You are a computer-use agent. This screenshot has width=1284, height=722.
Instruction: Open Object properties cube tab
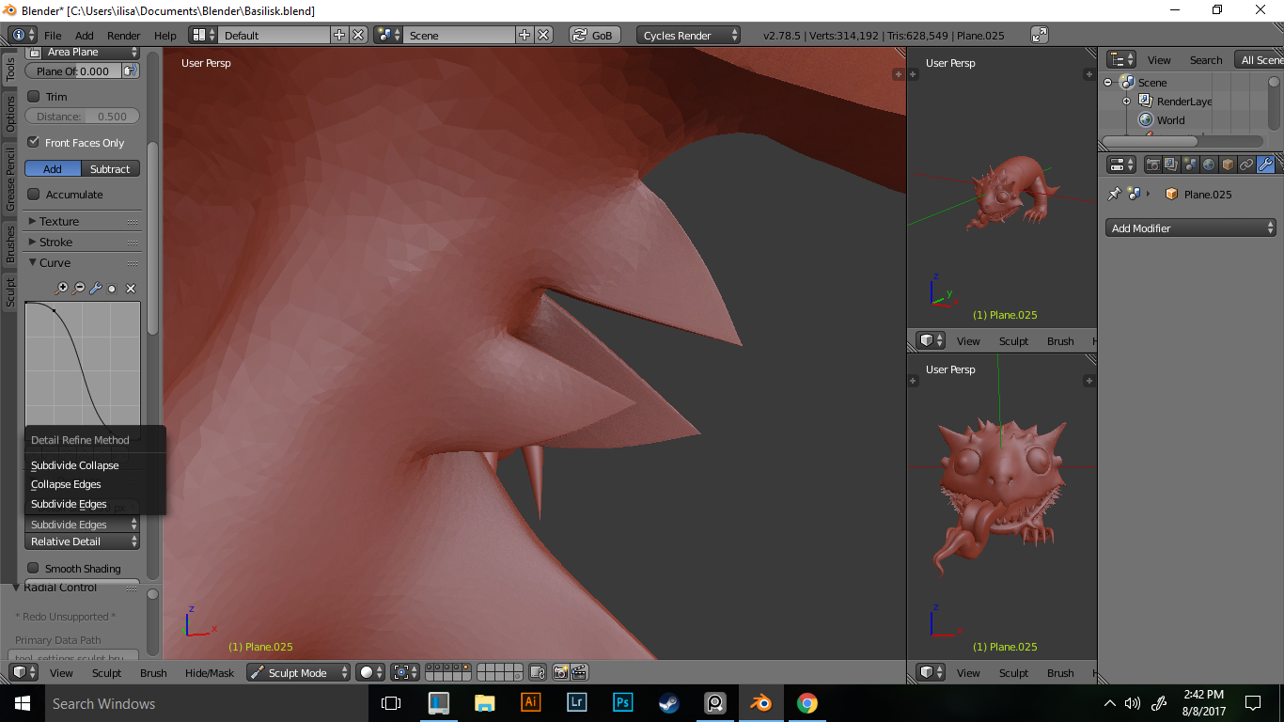[1228, 165]
